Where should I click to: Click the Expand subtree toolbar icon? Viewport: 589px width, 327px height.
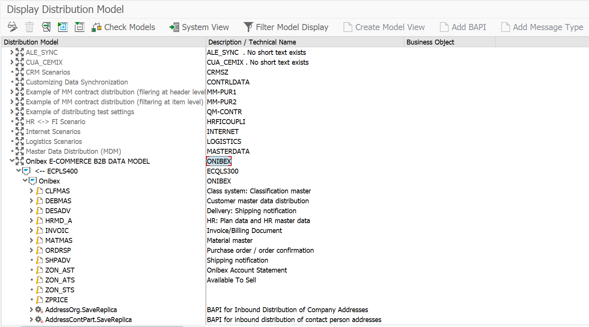[62, 27]
